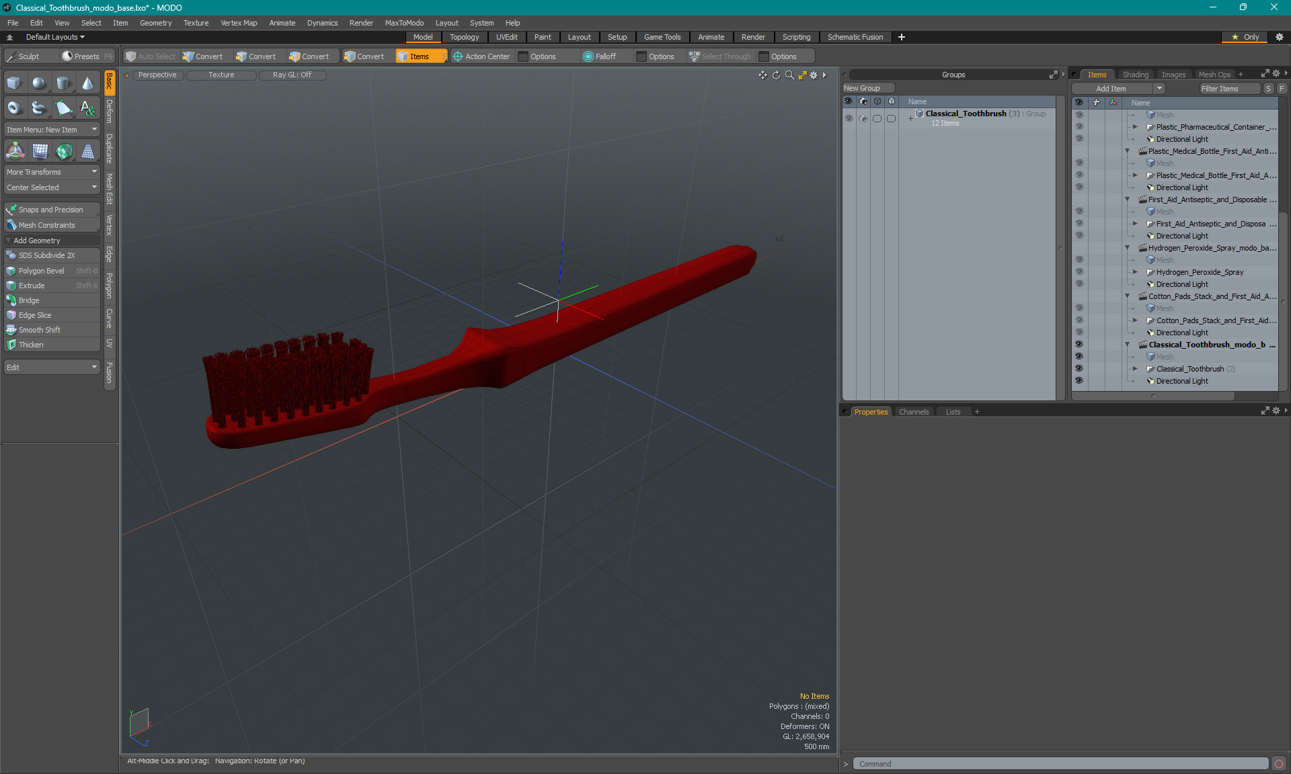Toggle eye for Classical_Toothbrush group
This screenshot has width=1291, height=774.
pos(849,118)
